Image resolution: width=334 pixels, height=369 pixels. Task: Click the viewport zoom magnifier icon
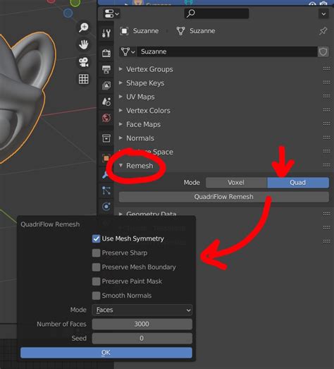click(x=83, y=28)
